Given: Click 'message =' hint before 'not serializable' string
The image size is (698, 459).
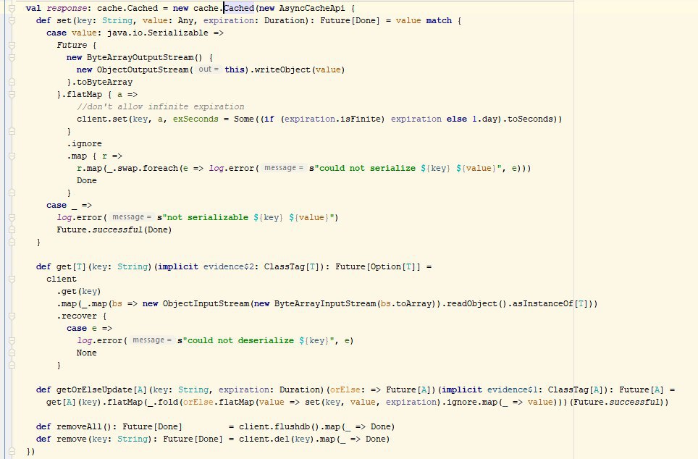Looking at the screenshot, I should coord(132,216).
